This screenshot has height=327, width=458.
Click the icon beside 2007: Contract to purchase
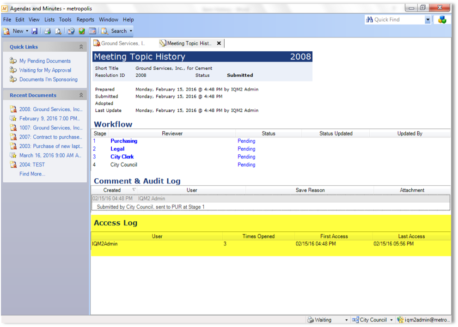coord(13,137)
